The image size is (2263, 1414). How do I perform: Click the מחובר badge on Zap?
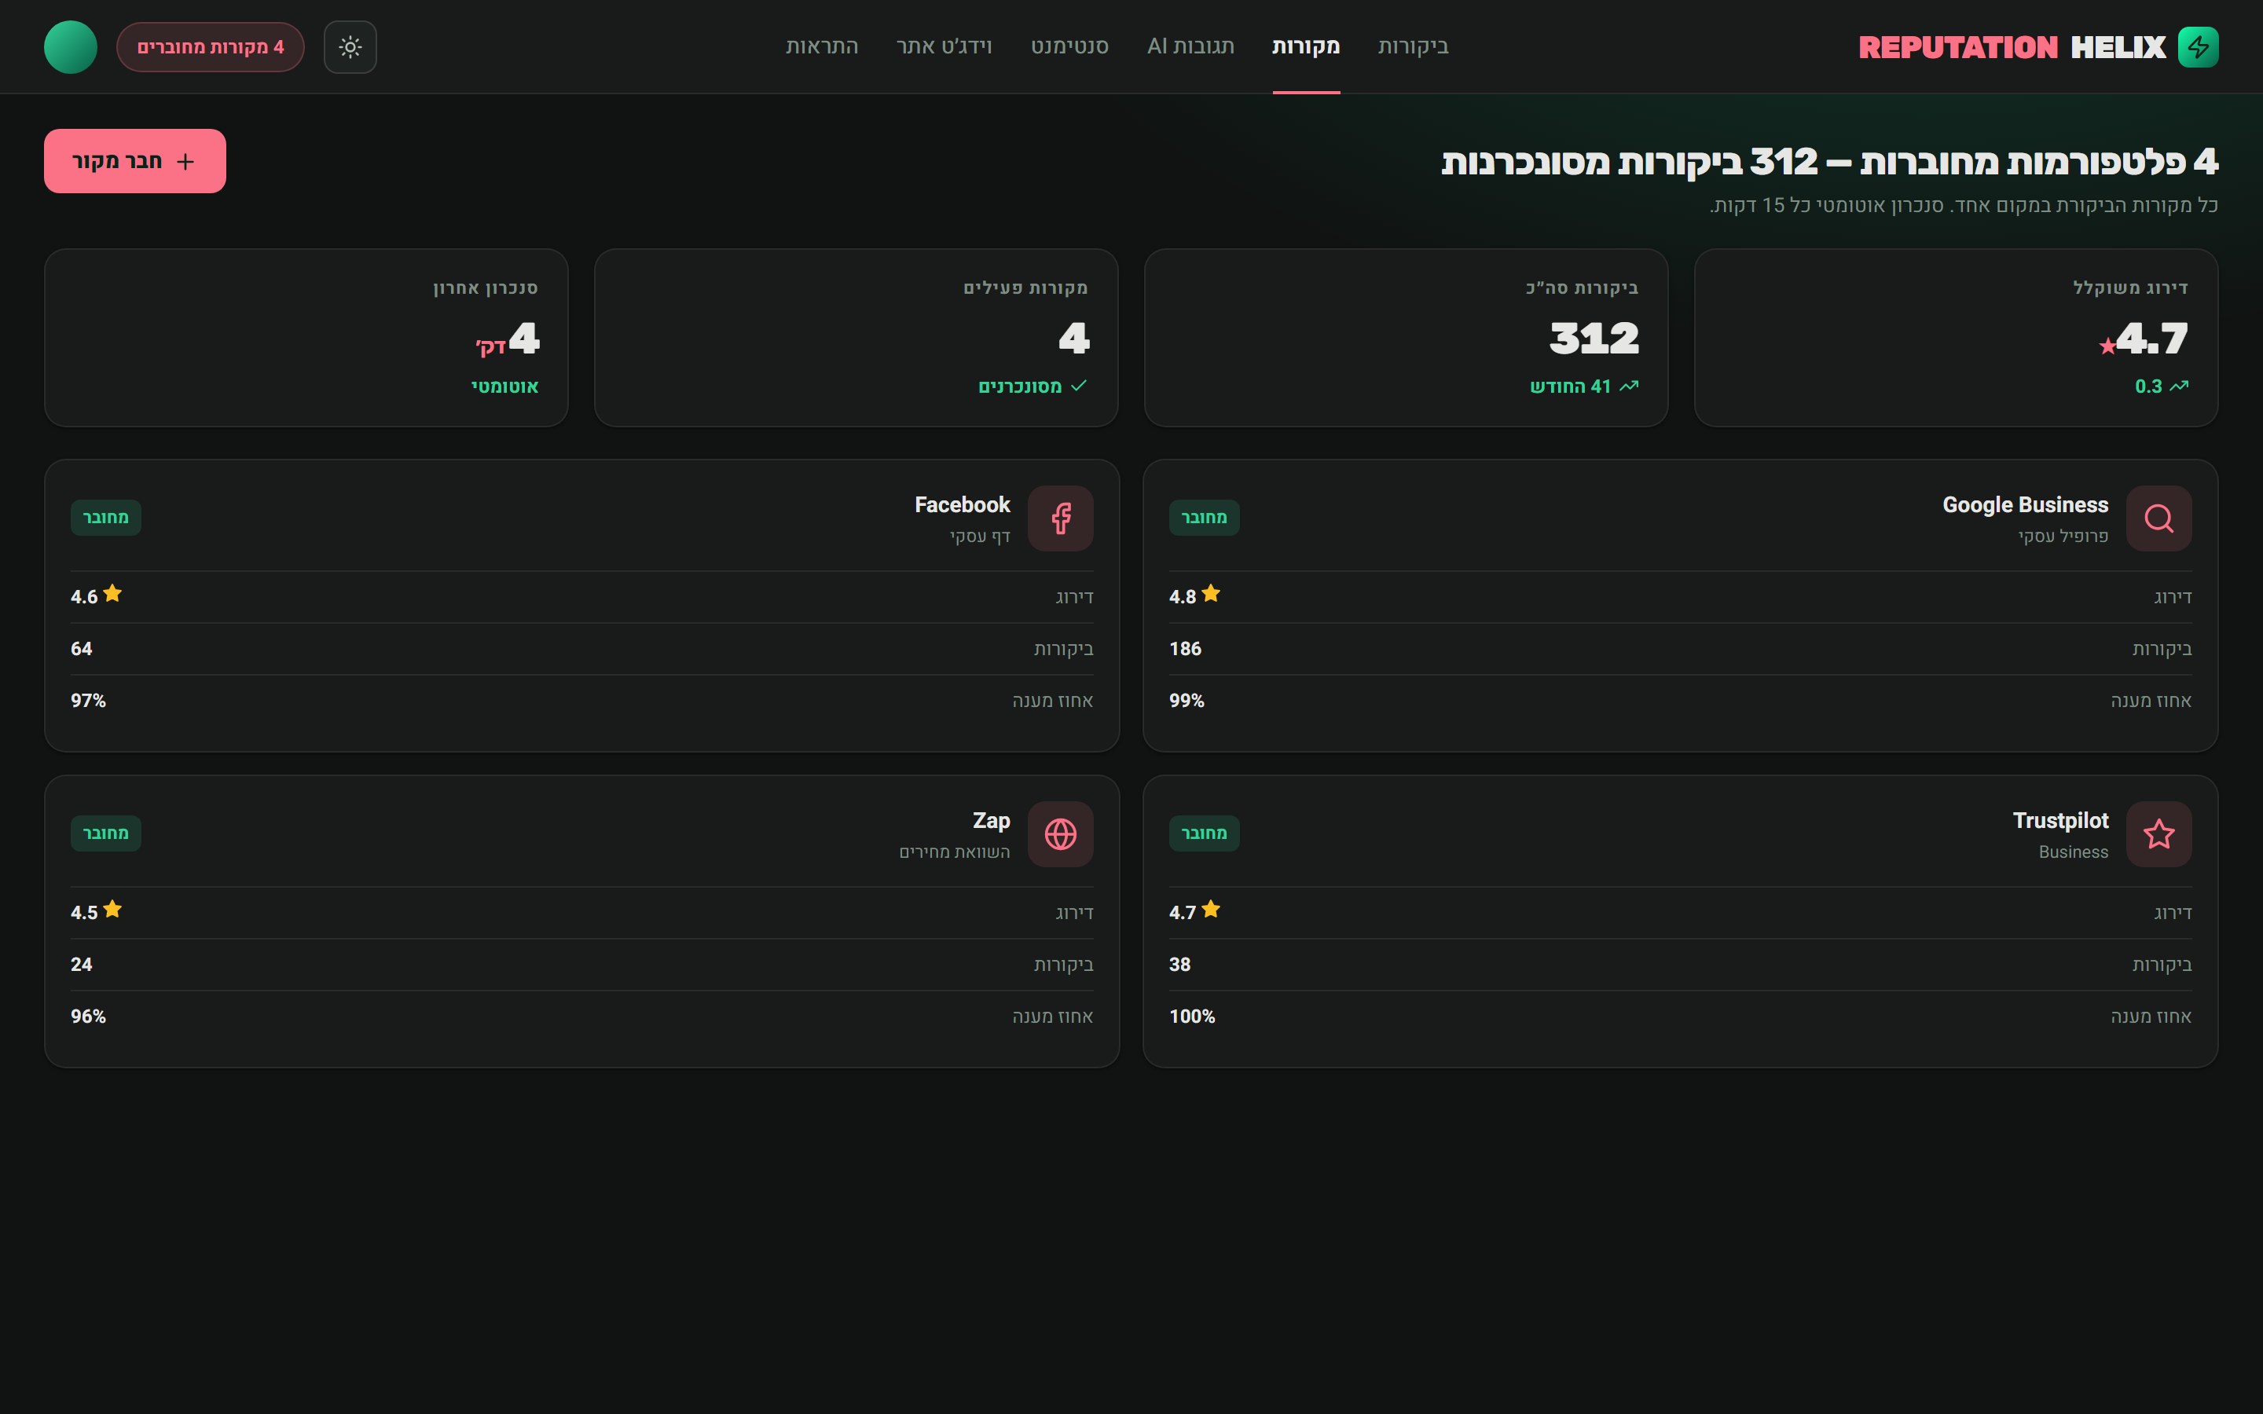point(105,833)
